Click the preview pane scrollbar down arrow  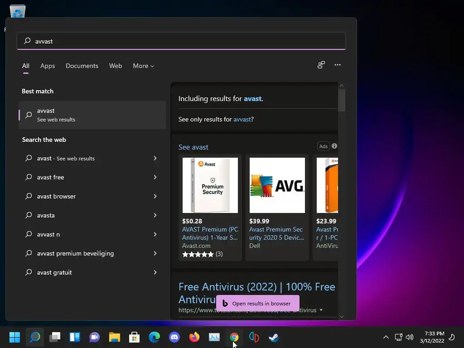(x=342, y=316)
